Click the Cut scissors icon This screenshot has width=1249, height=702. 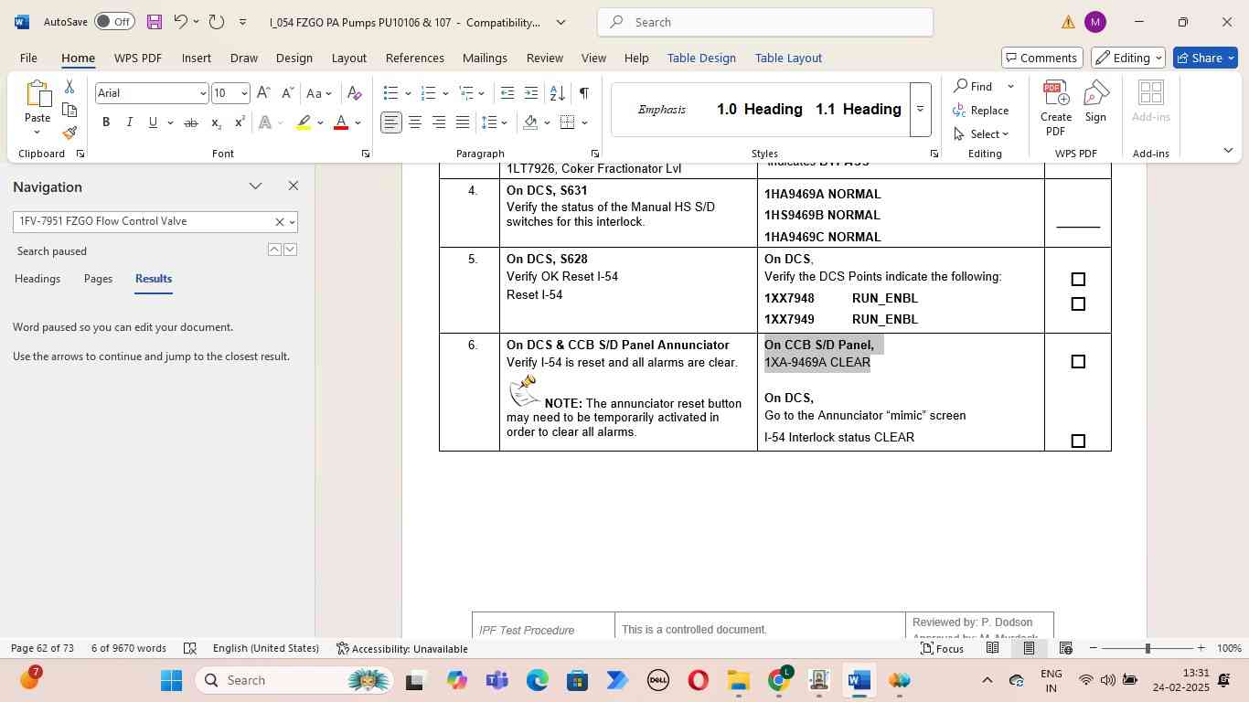pyautogui.click(x=69, y=87)
